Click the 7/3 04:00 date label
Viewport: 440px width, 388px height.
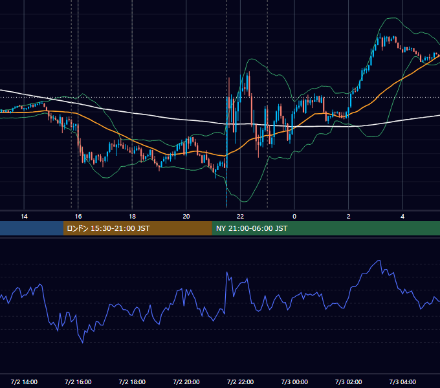point(402,382)
